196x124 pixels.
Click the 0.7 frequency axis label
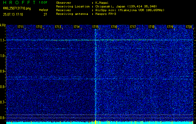click(2, 102)
